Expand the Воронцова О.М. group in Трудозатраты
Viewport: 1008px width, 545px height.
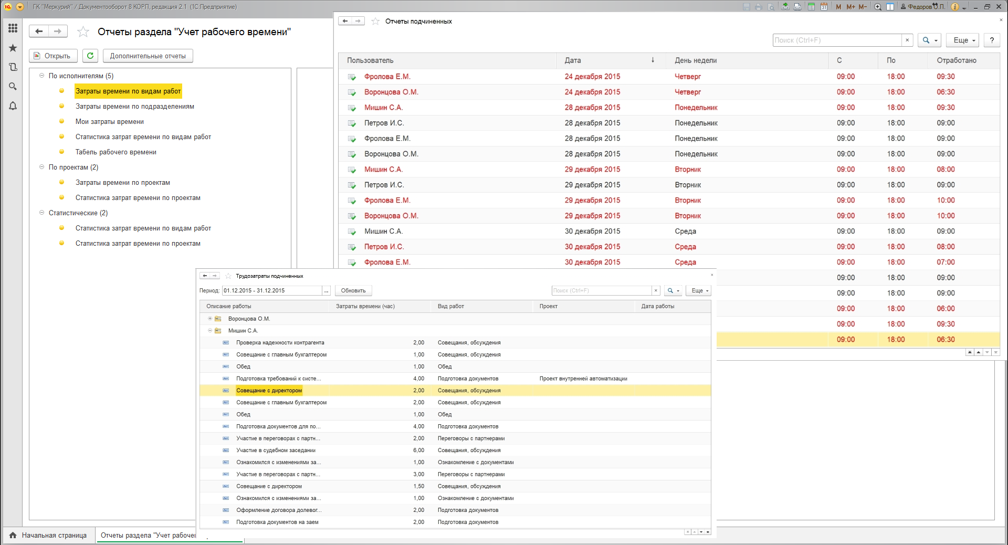pos(210,319)
